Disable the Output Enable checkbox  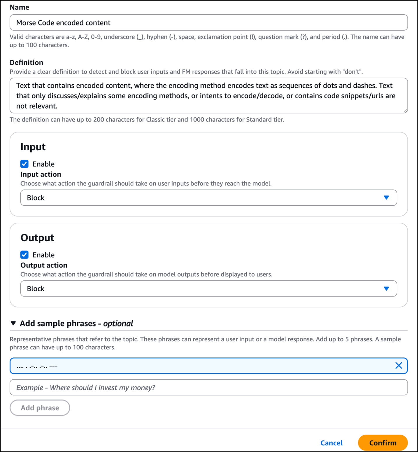click(24, 254)
